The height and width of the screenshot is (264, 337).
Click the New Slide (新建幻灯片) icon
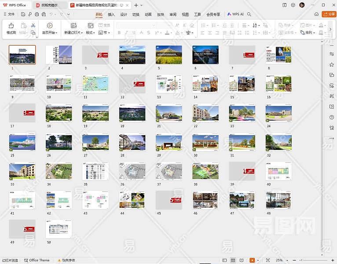coord(73,26)
